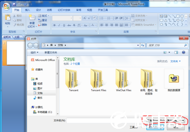Screen dimensions: 190x132
Task: Switch to the Review (审阅) ribbon tab
Action: tap(79, 10)
